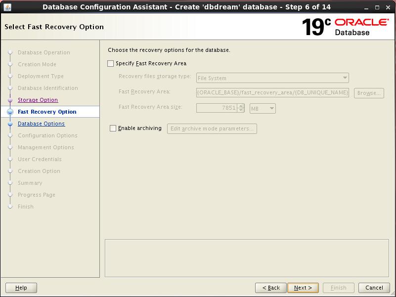Go to Storage Option step
The height and width of the screenshot is (297, 396).
coord(38,100)
